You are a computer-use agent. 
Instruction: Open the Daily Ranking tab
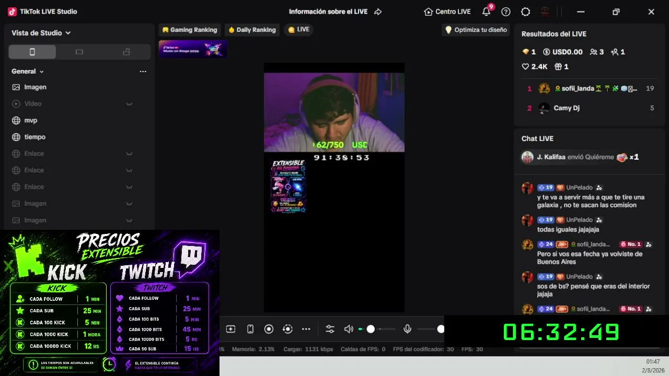coord(252,30)
